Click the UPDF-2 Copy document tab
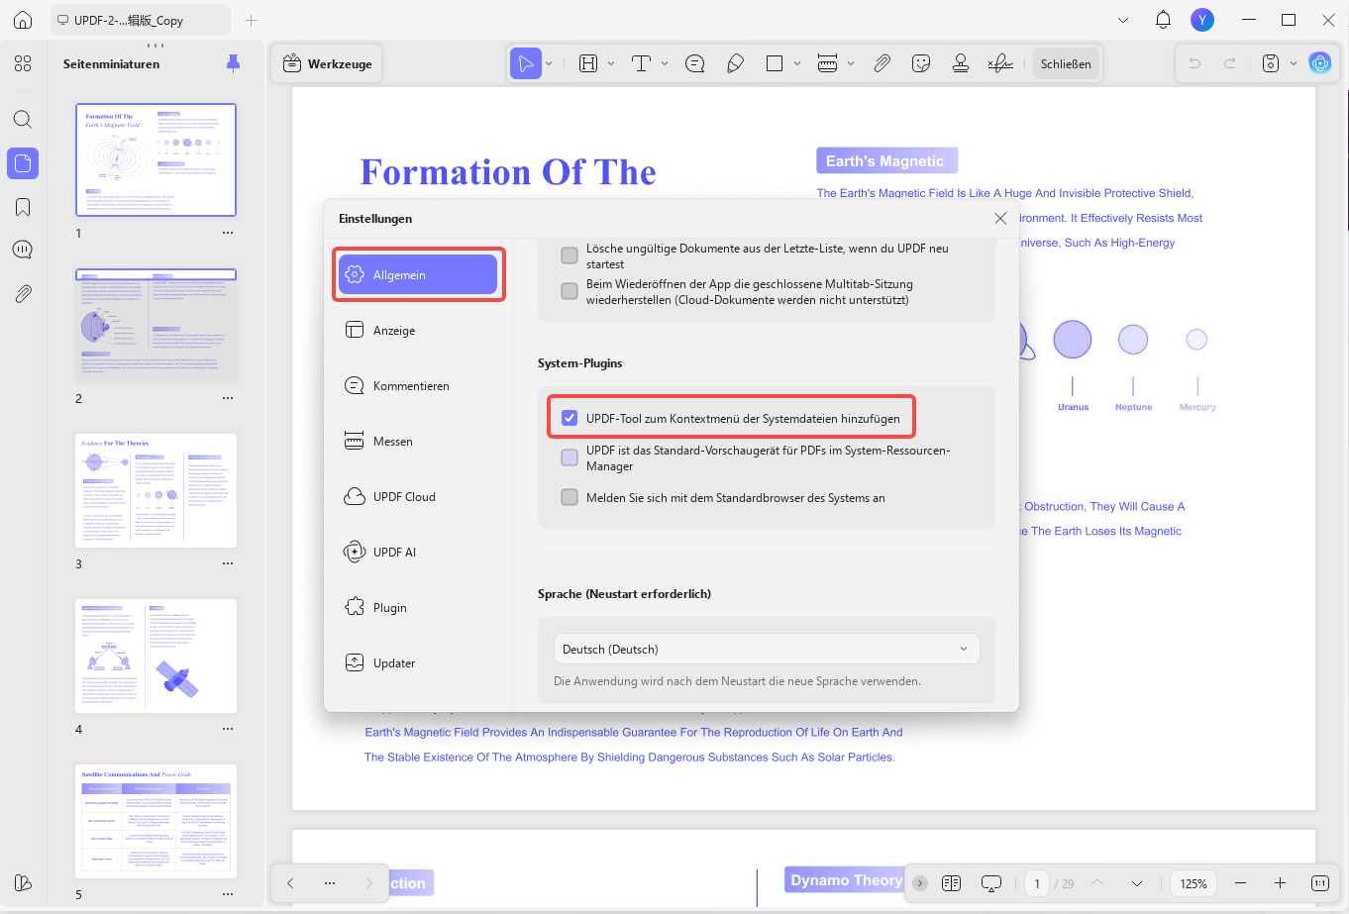This screenshot has height=914, width=1349. point(141,20)
